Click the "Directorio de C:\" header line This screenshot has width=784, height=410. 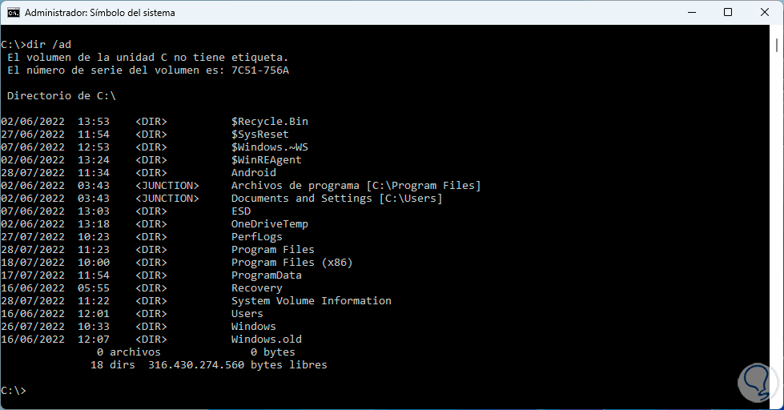[x=61, y=96]
